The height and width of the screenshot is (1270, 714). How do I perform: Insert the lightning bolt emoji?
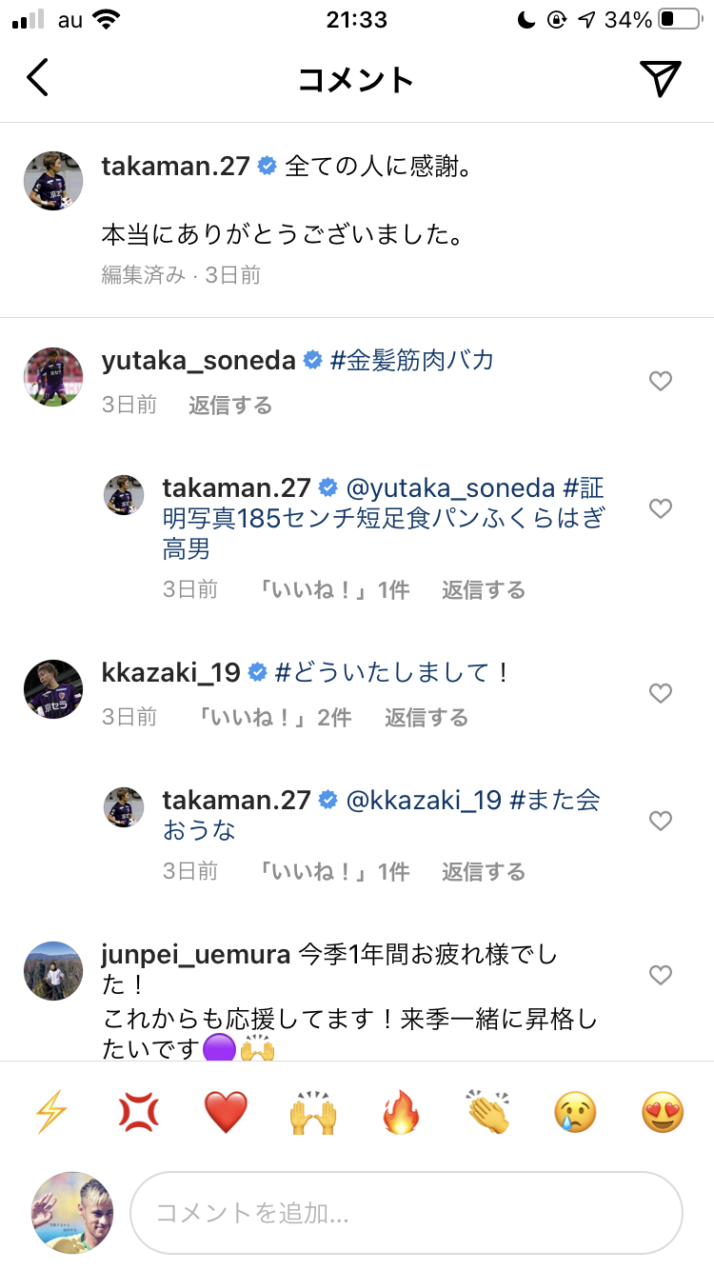[50, 1112]
